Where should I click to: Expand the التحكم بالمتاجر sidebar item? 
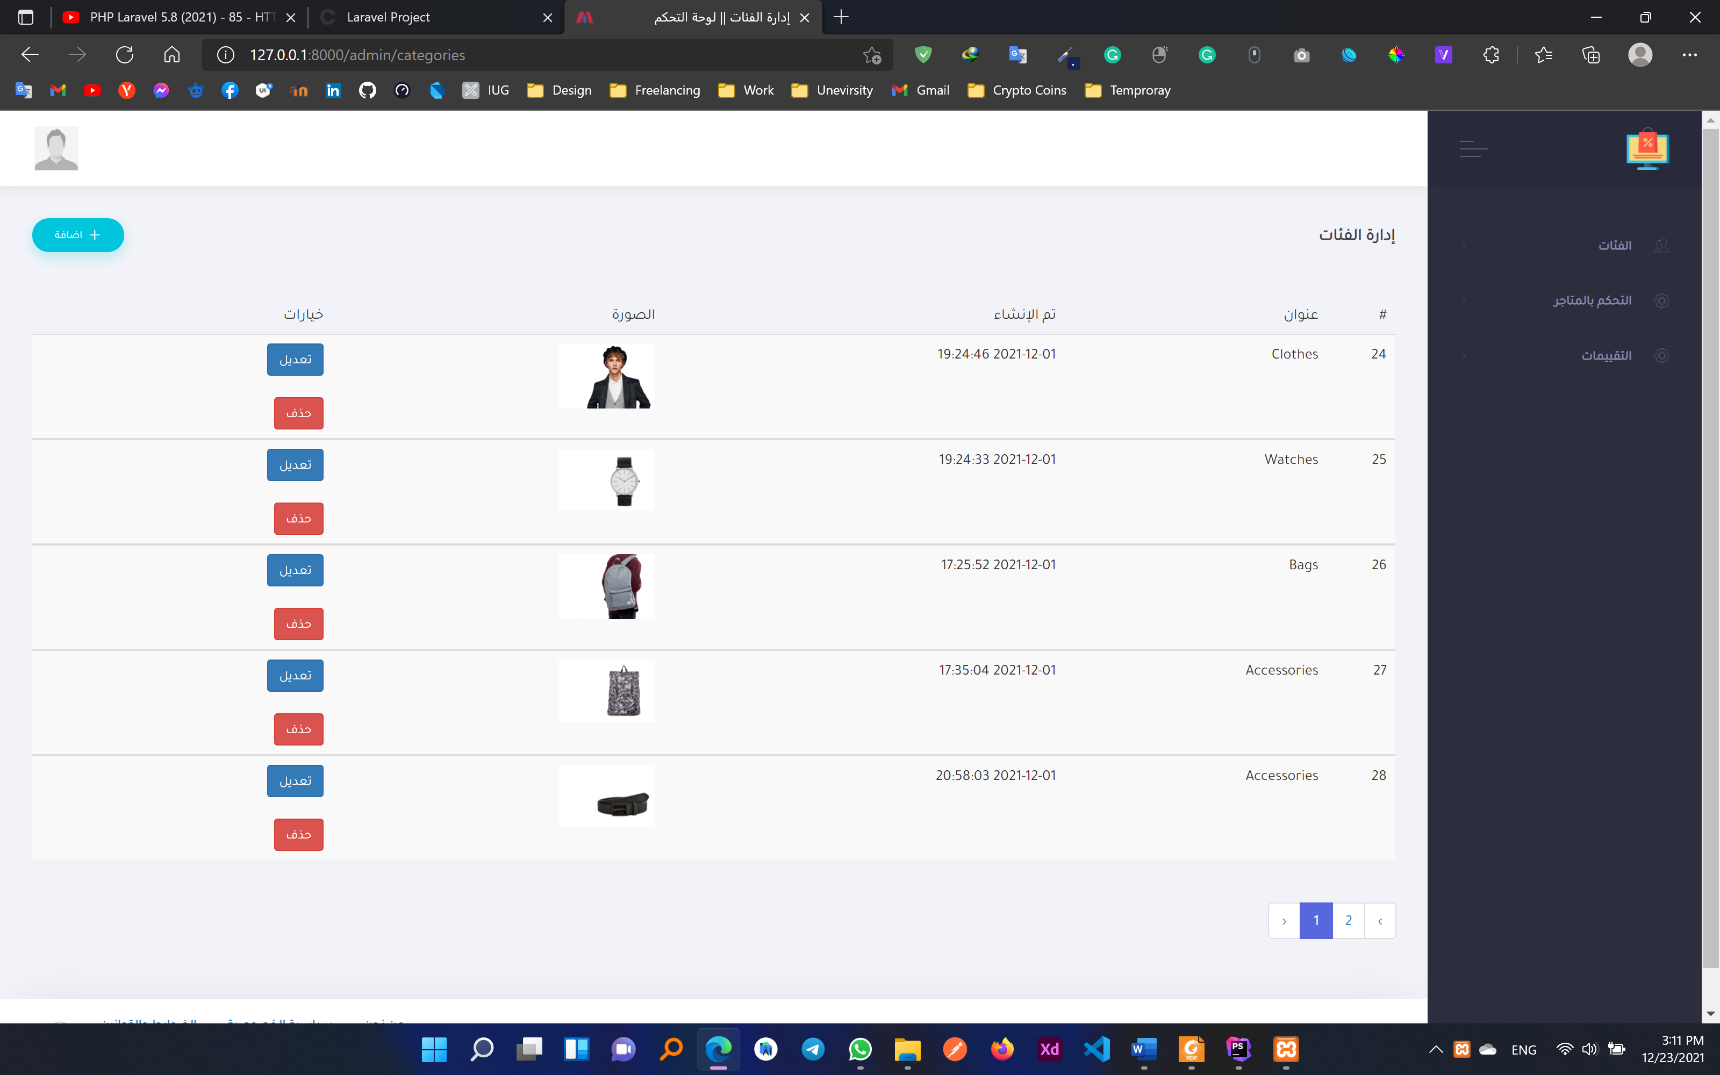1465,300
